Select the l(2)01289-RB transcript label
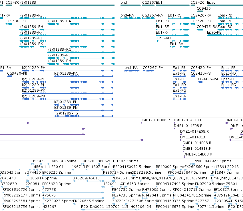 [x=31, y=15]
